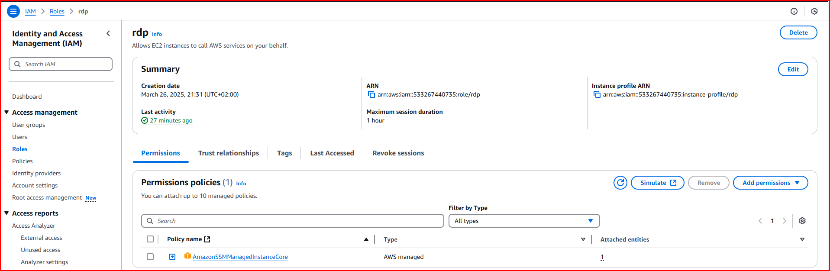Click the external link icon beside Policy name
830x271 pixels.
[x=207, y=239]
